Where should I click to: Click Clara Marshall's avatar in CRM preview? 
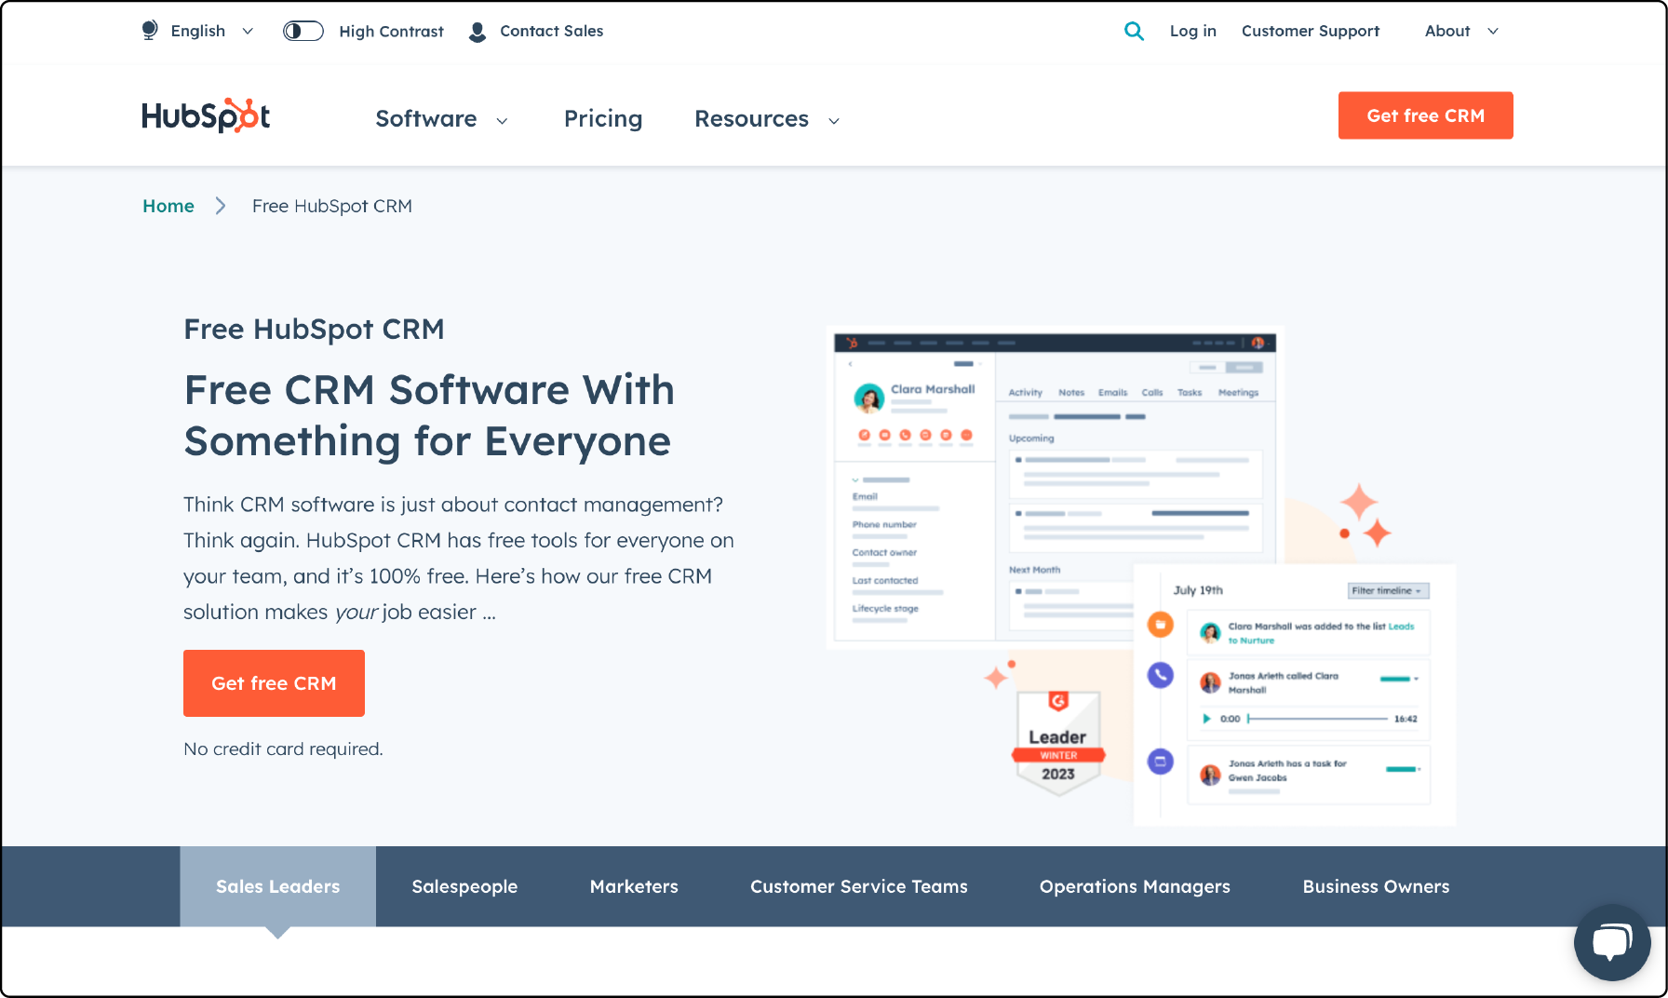[869, 398]
